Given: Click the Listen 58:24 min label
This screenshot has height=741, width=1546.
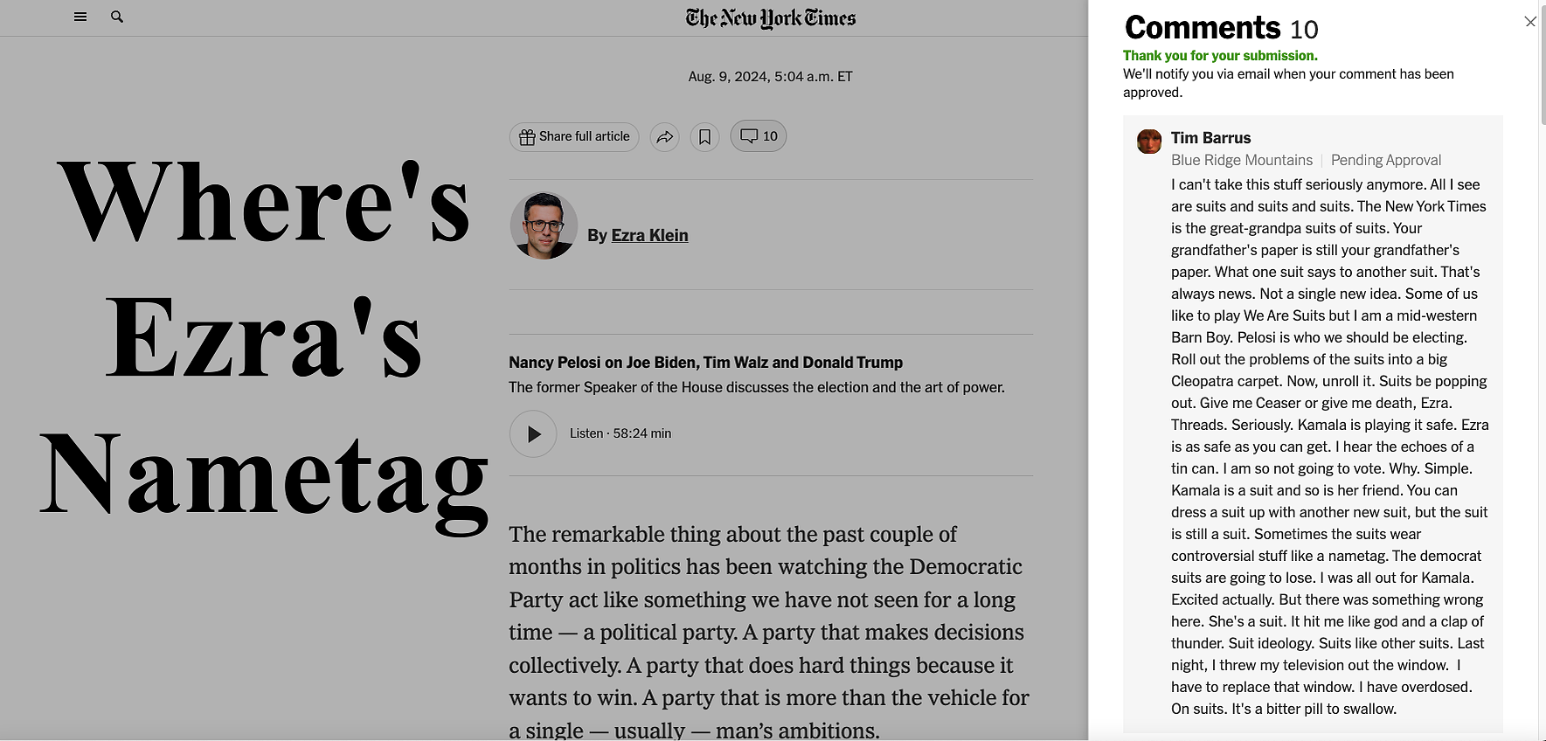Looking at the screenshot, I should tap(620, 433).
